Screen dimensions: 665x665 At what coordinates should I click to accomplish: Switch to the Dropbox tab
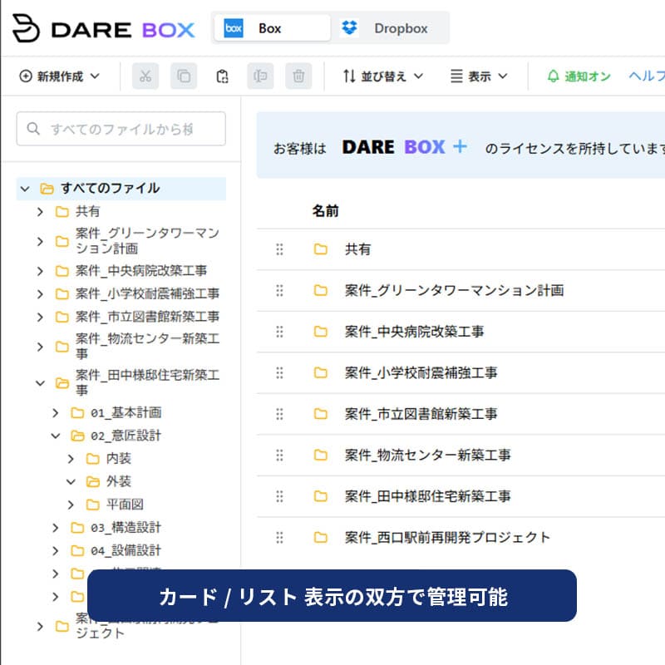pos(391,28)
